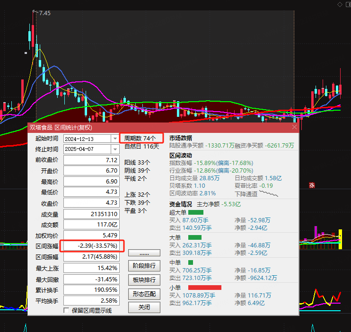Click the 区间涨幅 field -2.39(-33.57%)
Image resolution: width=351 pixels, height=332 pixels.
pyautogui.click(x=91, y=246)
